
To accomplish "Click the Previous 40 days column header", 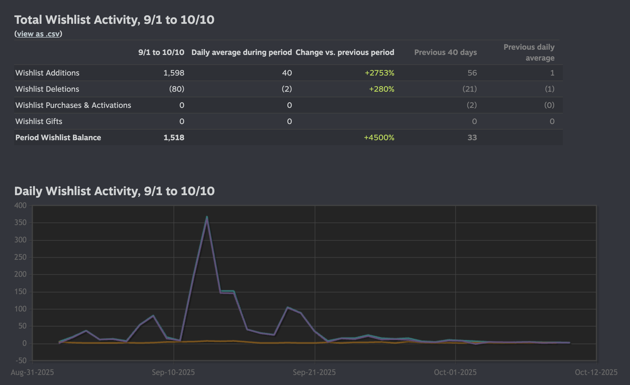I will [x=445, y=52].
